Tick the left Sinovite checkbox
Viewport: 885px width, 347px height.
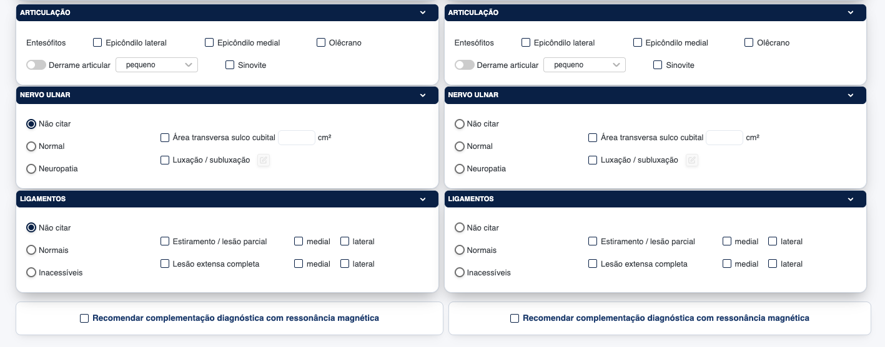pos(230,65)
